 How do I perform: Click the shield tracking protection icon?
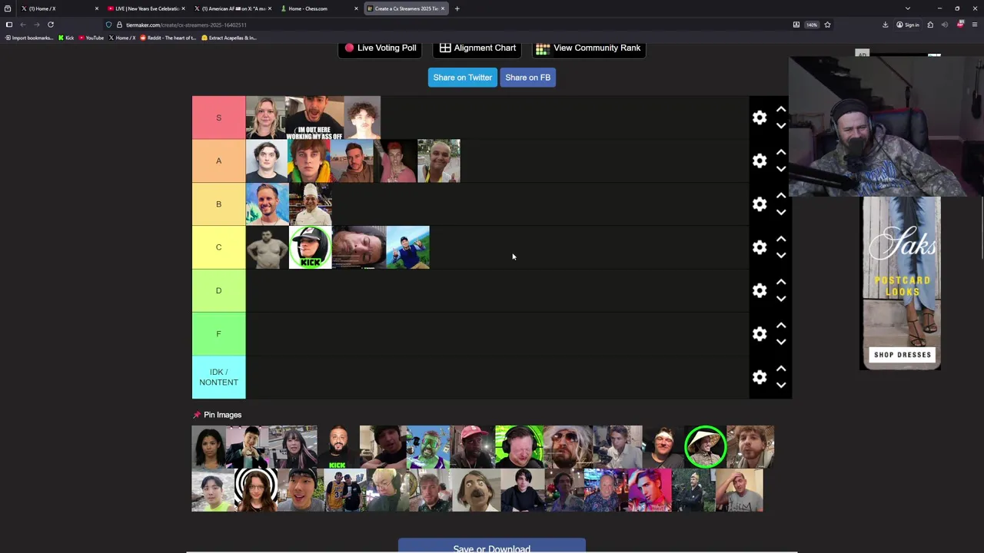click(108, 25)
